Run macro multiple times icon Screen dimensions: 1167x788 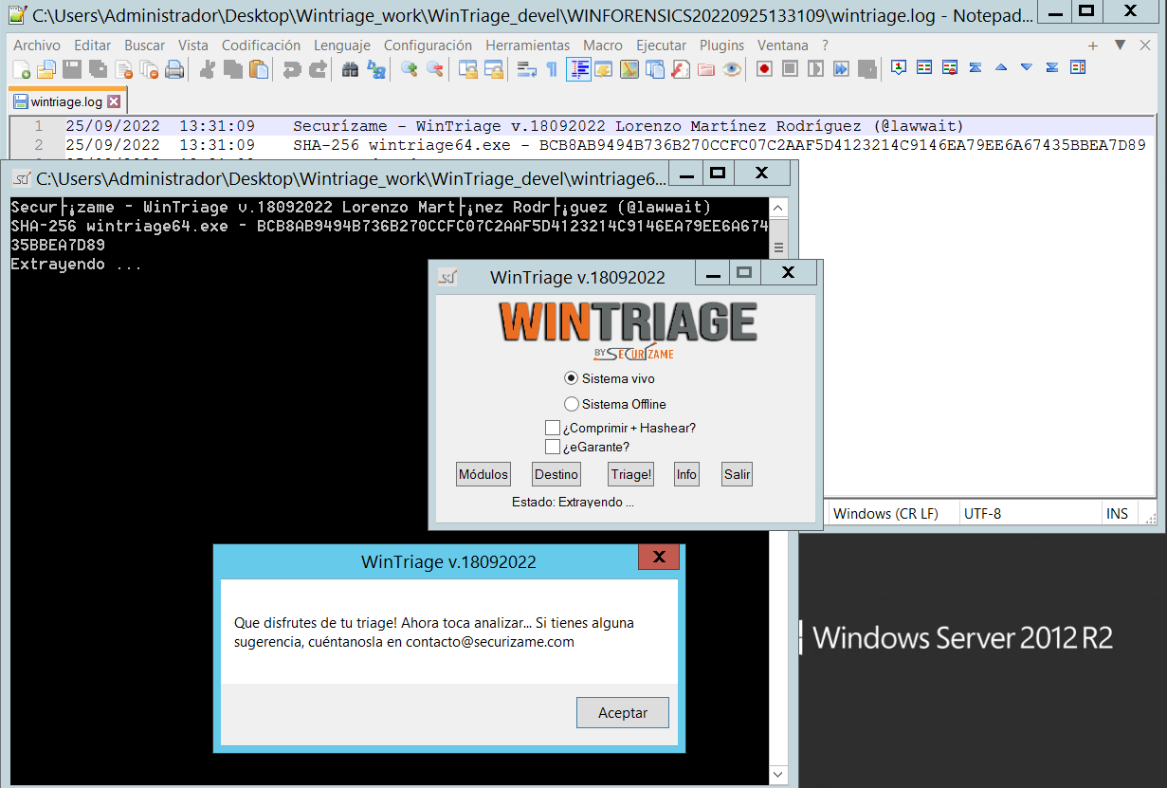841,68
